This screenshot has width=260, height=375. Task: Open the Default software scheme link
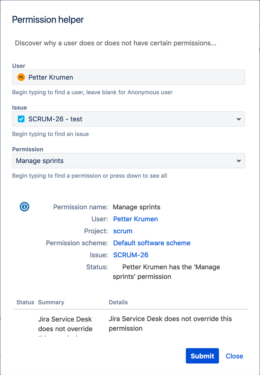152,243
